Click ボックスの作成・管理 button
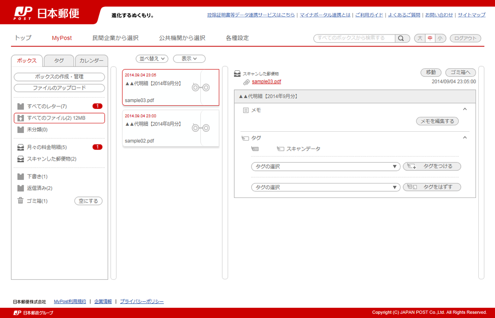 pyautogui.click(x=59, y=77)
